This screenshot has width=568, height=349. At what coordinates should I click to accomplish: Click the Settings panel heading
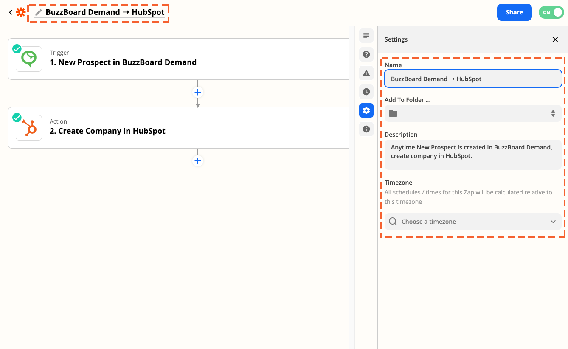[396, 39]
